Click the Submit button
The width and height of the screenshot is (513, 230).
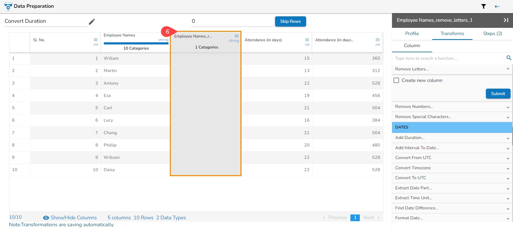pyautogui.click(x=498, y=94)
